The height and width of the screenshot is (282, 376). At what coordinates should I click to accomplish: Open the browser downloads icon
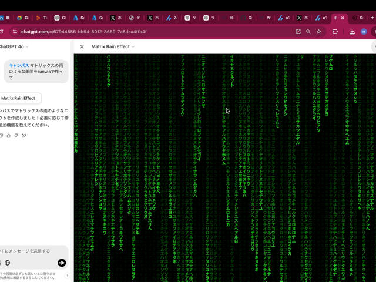point(352,32)
